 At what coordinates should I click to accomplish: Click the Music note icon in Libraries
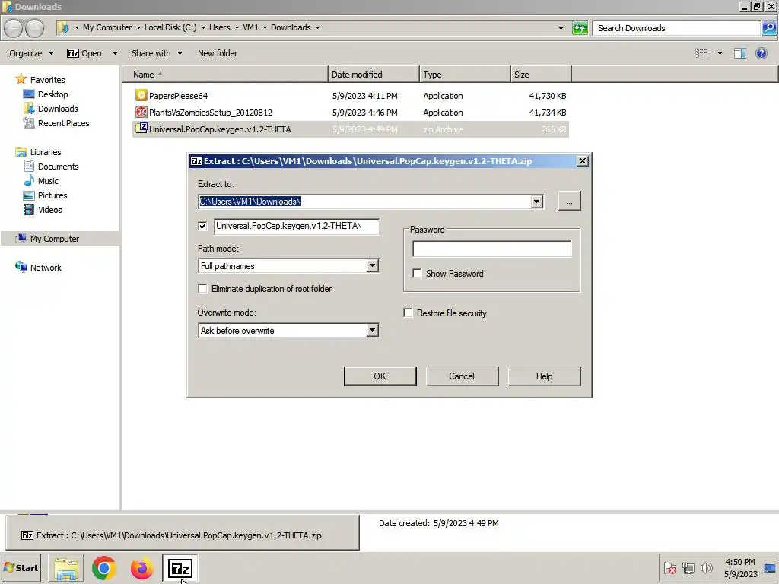pyautogui.click(x=29, y=181)
